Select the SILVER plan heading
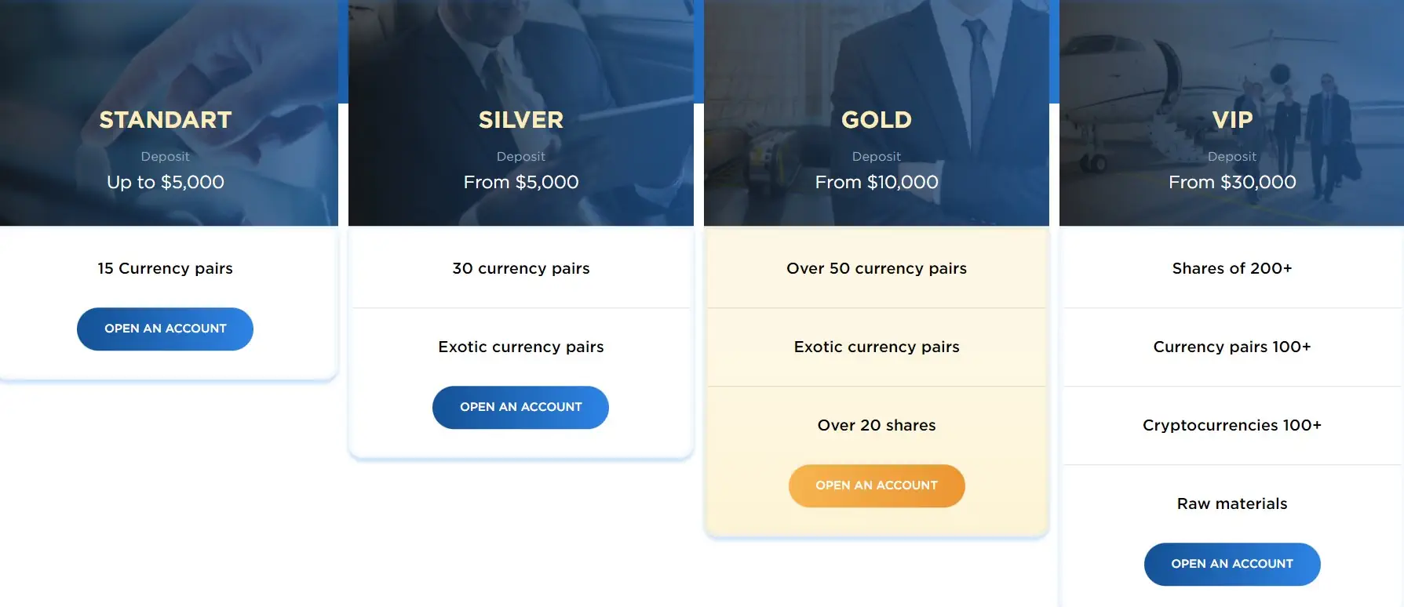 point(521,120)
